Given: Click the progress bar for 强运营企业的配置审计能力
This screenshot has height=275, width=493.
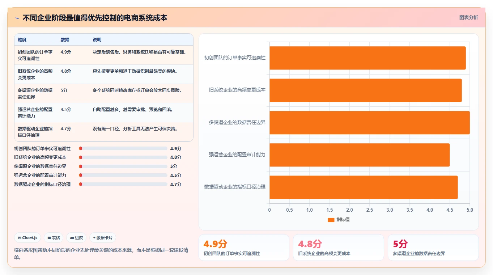Looking at the screenshot, I should [123, 175].
